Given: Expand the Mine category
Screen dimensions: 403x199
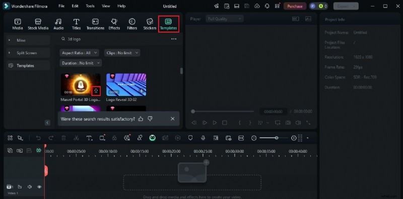Looking at the screenshot, I should [28, 40].
